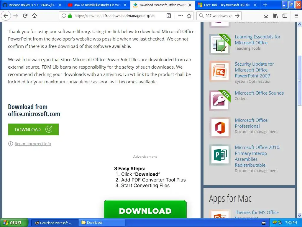Open page actions three-dot menu

pos(181,16)
